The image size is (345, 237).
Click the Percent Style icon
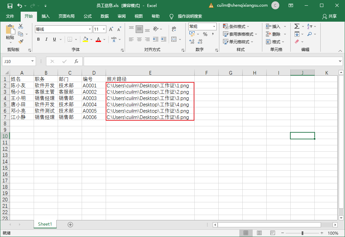click(x=205, y=34)
